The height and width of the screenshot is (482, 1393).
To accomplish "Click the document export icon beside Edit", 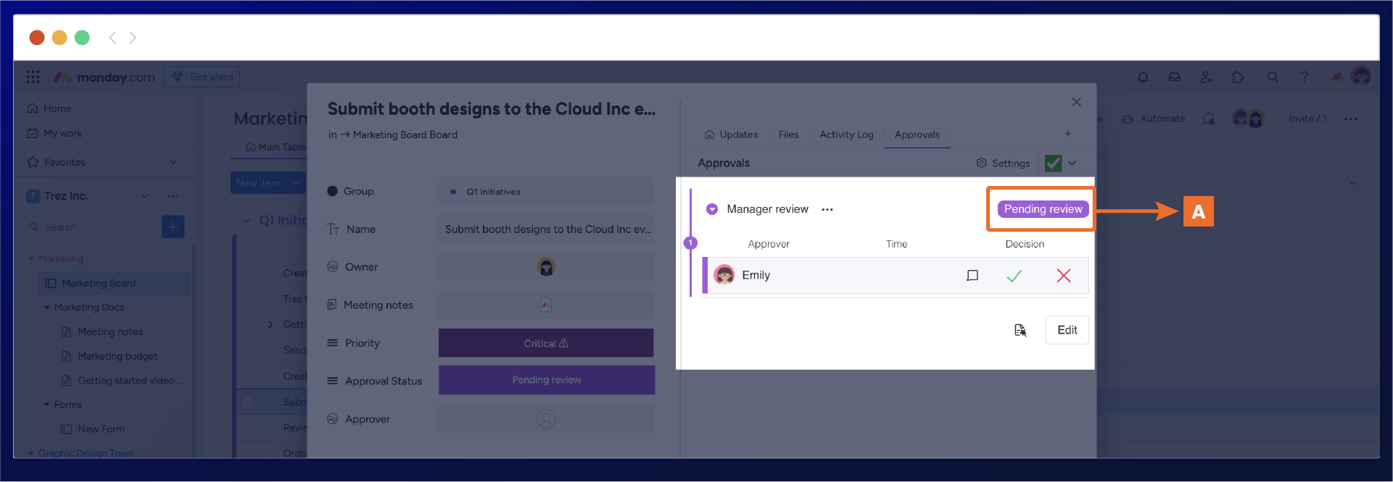I will 1020,330.
